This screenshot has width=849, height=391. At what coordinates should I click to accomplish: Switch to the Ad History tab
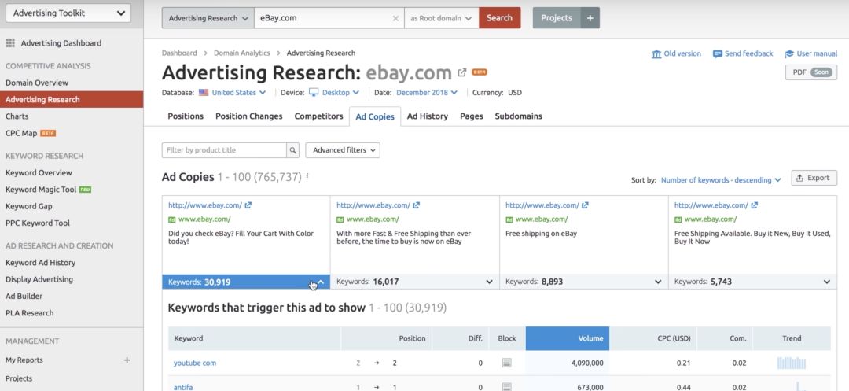(427, 116)
